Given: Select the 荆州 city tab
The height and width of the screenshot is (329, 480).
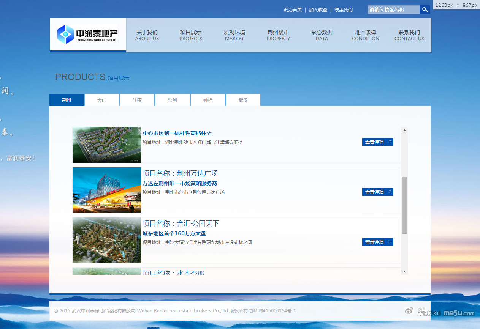Looking at the screenshot, I should point(67,100).
